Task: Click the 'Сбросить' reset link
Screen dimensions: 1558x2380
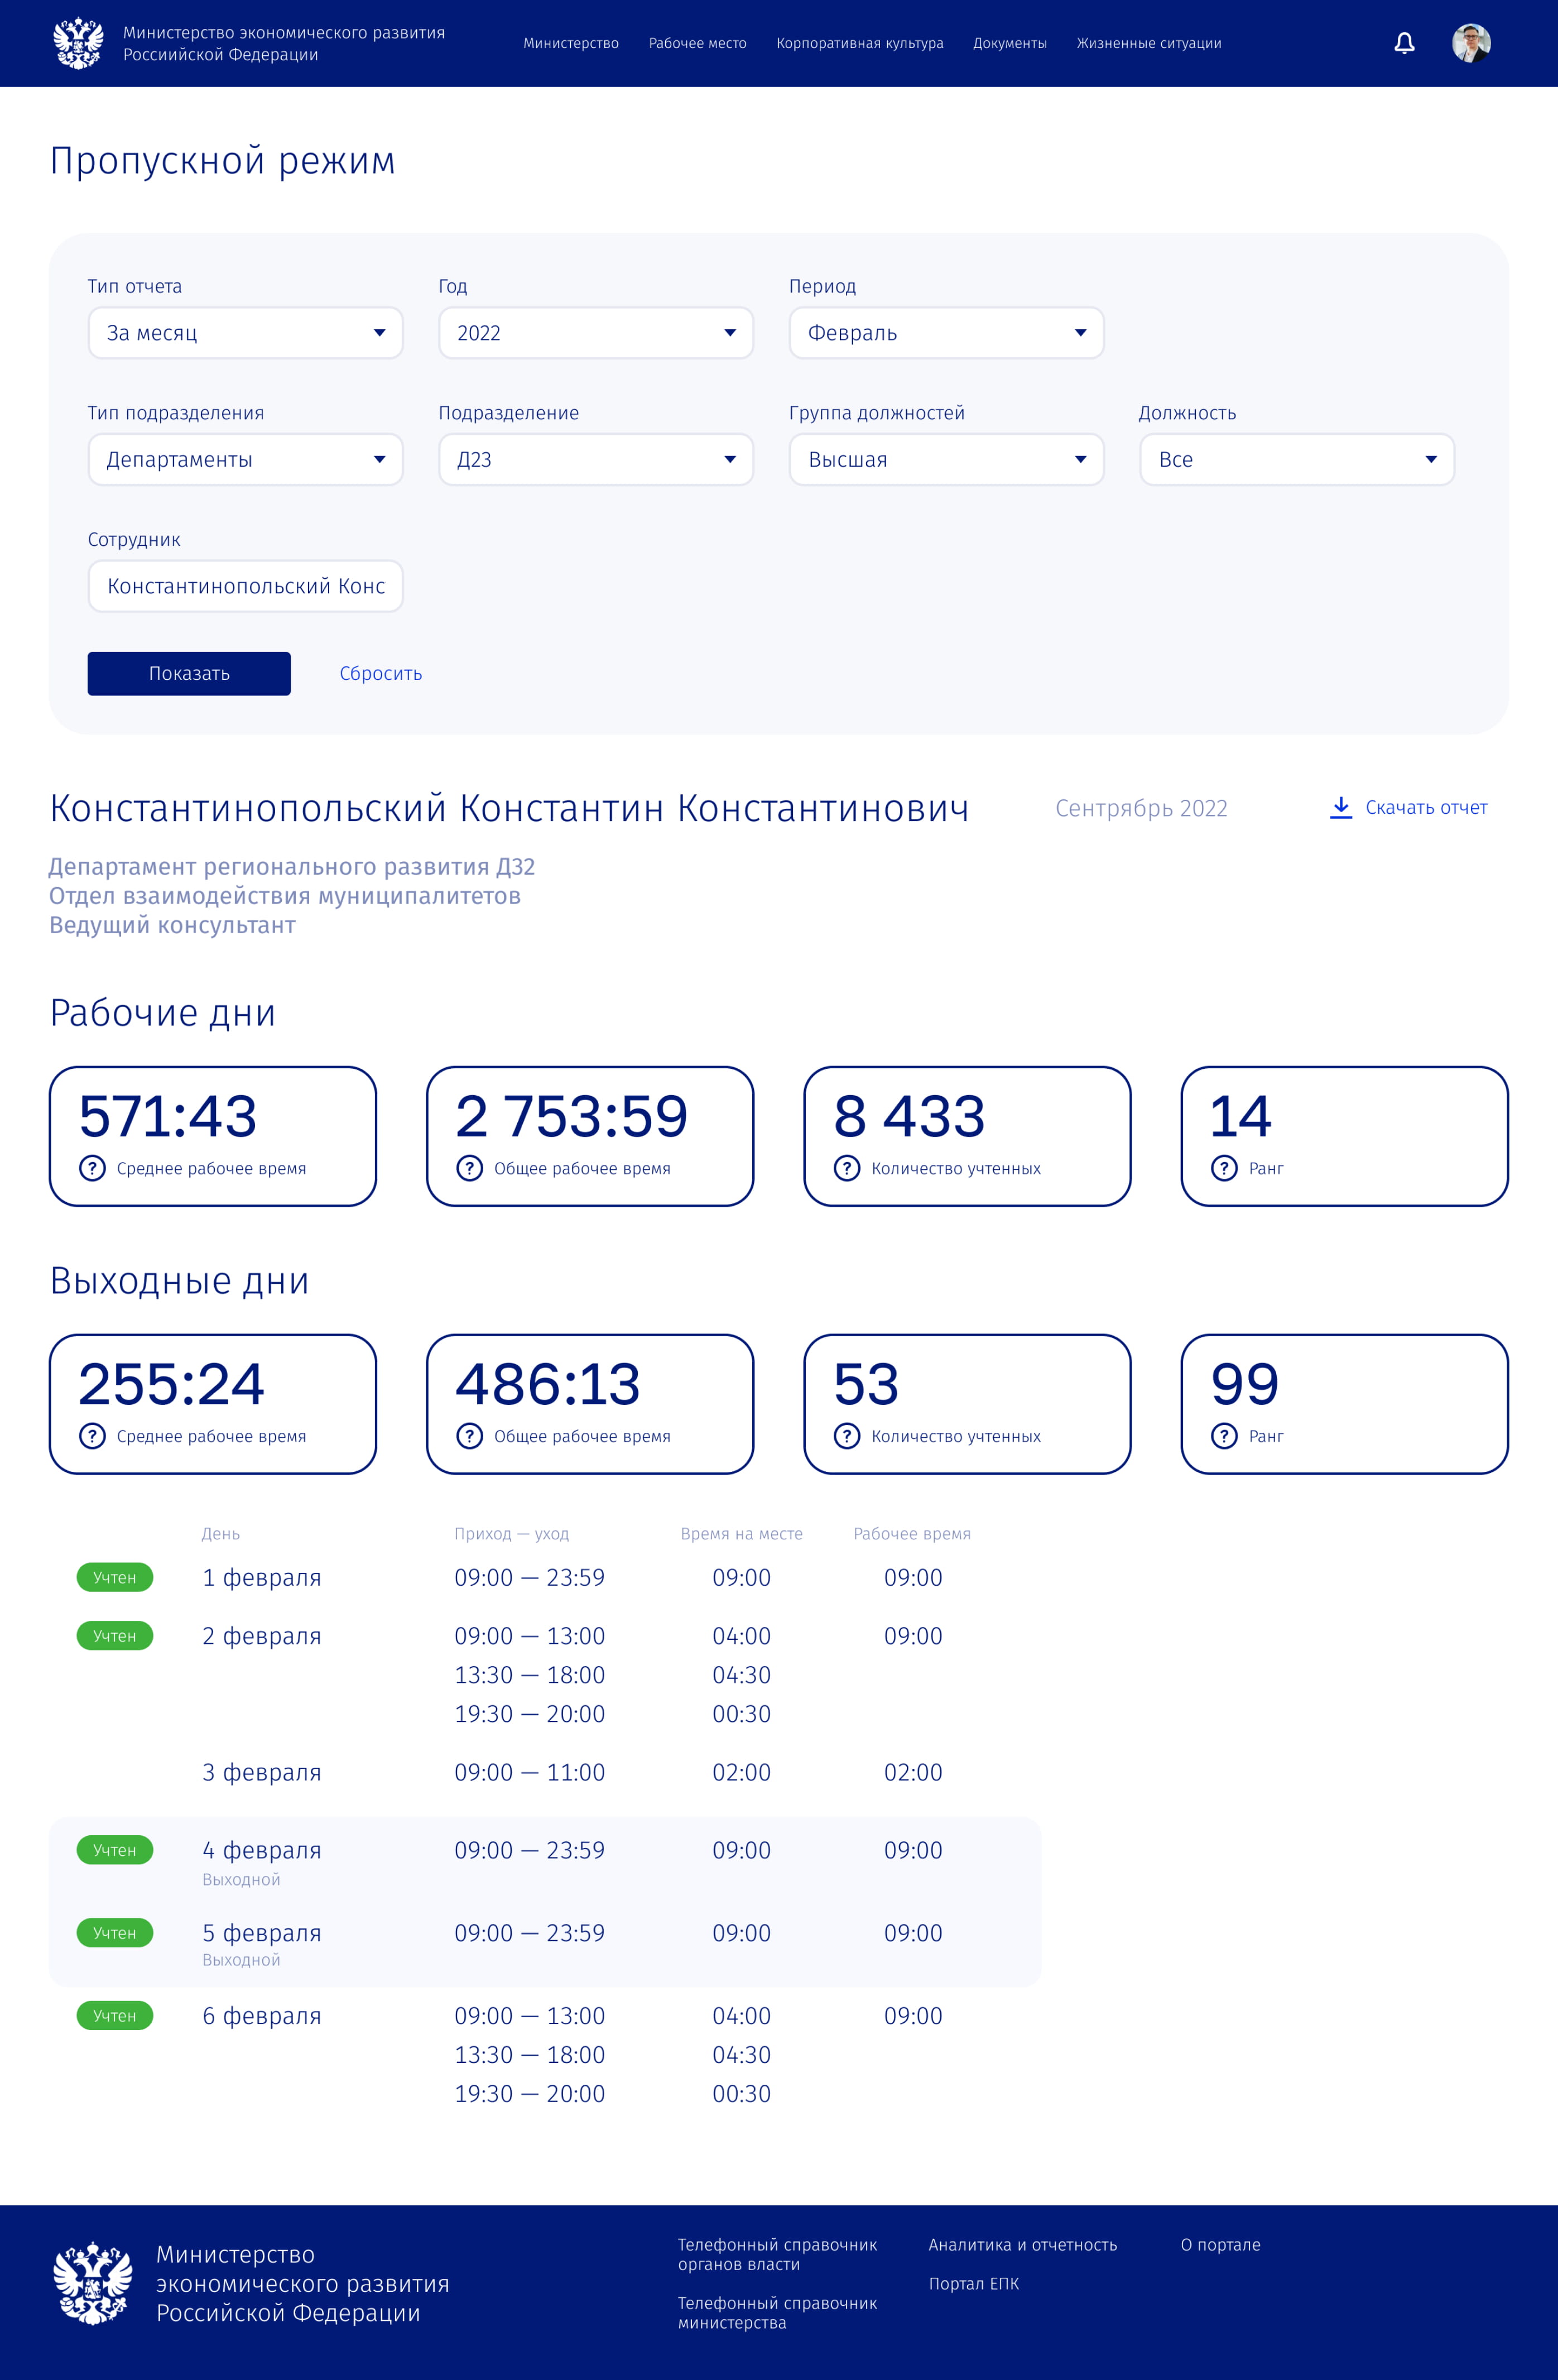Action: 380,673
